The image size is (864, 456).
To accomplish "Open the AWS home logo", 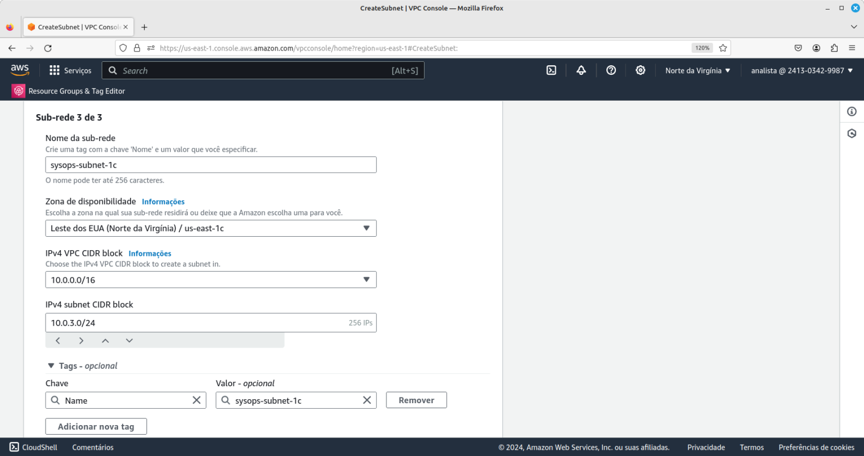I will tap(20, 70).
